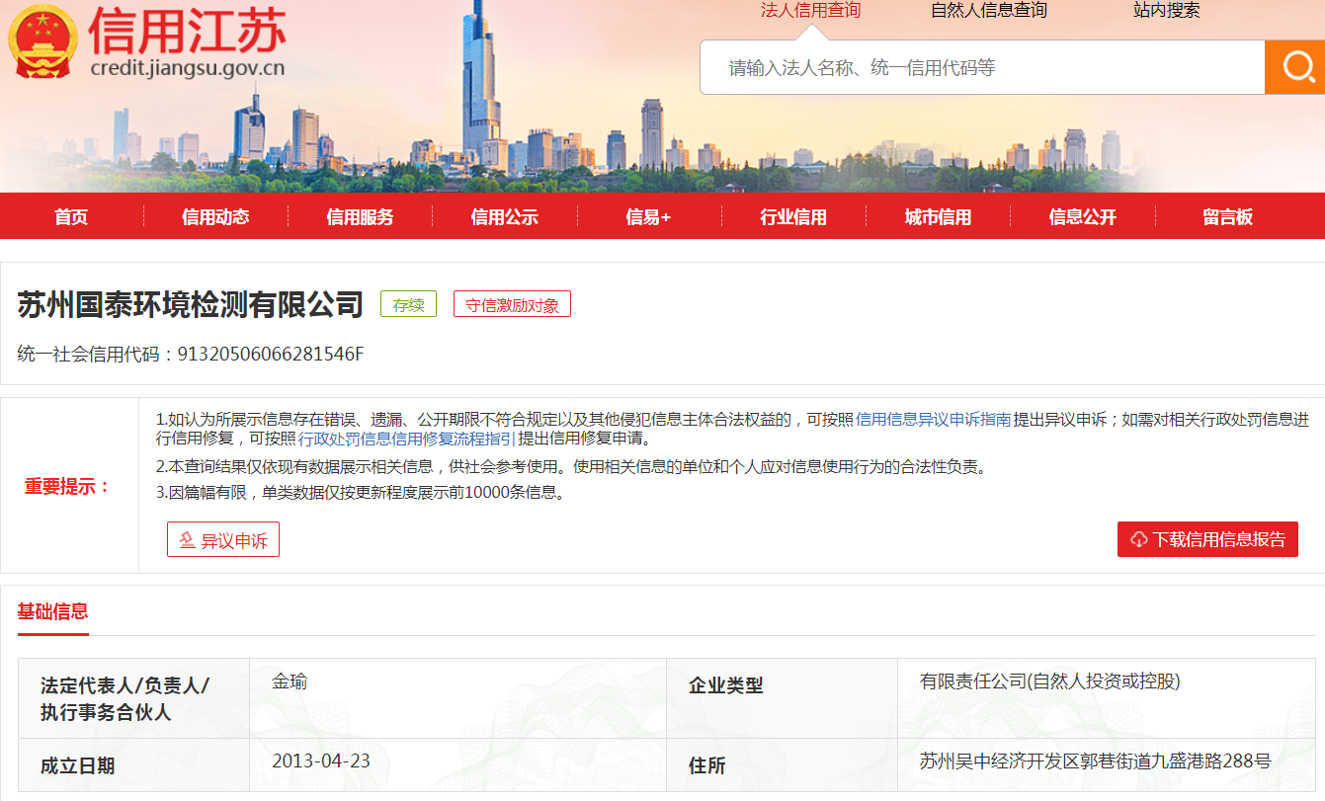This screenshot has height=801, width=1325.
Task: Click the cloud download icon in report button
Action: [1138, 540]
